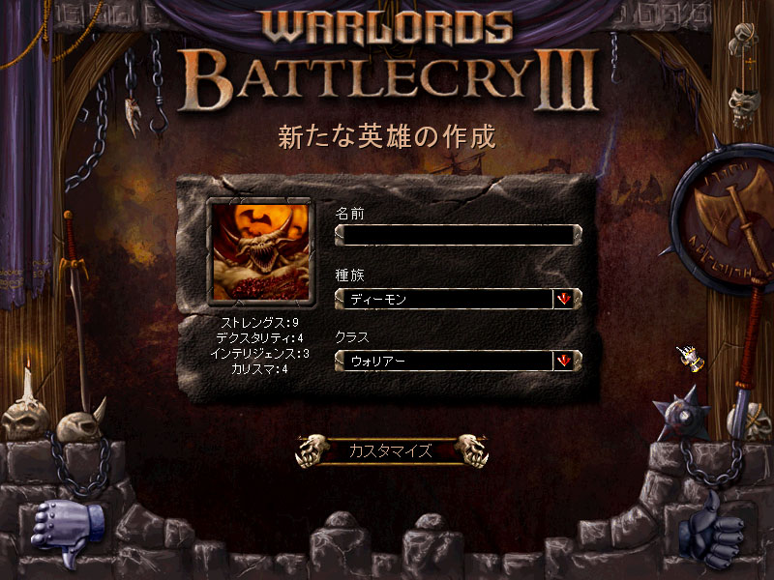Image resolution: width=774 pixels, height=580 pixels.
Task: Click the カスタマイズ button
Action: click(391, 450)
